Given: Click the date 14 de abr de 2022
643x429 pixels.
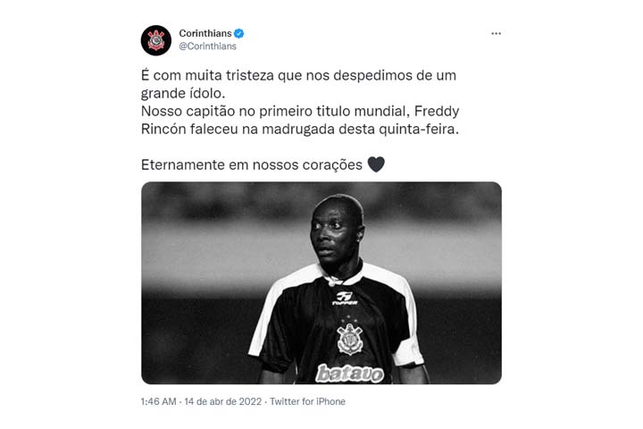Looking at the screenshot, I should click(x=223, y=401).
